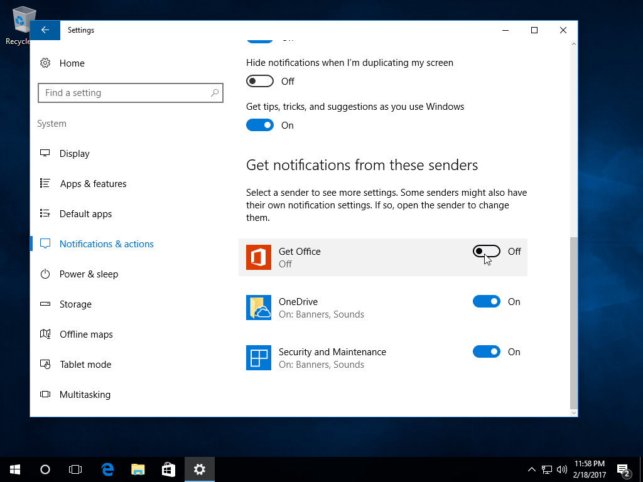Show hidden system tray icons chevron

[x=532, y=469]
